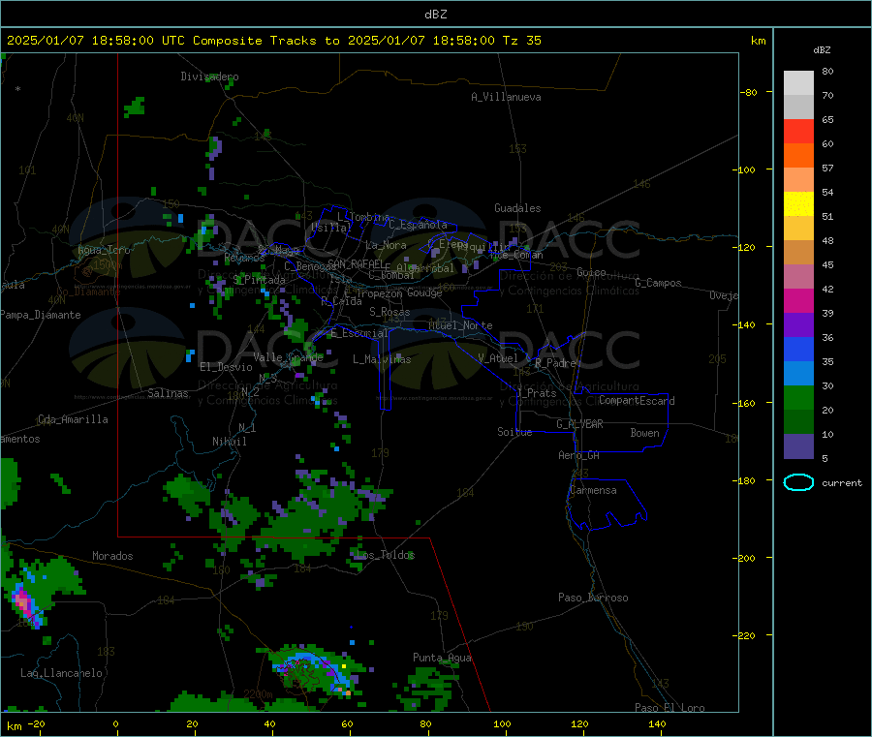Click the bright green 20-30 dBZ swatch

pos(798,397)
